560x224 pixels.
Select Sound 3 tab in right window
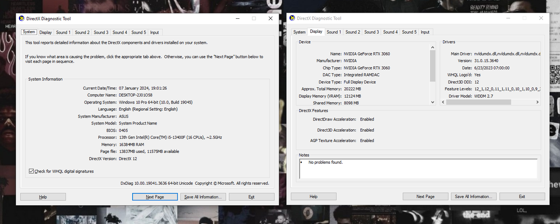pos(371,32)
